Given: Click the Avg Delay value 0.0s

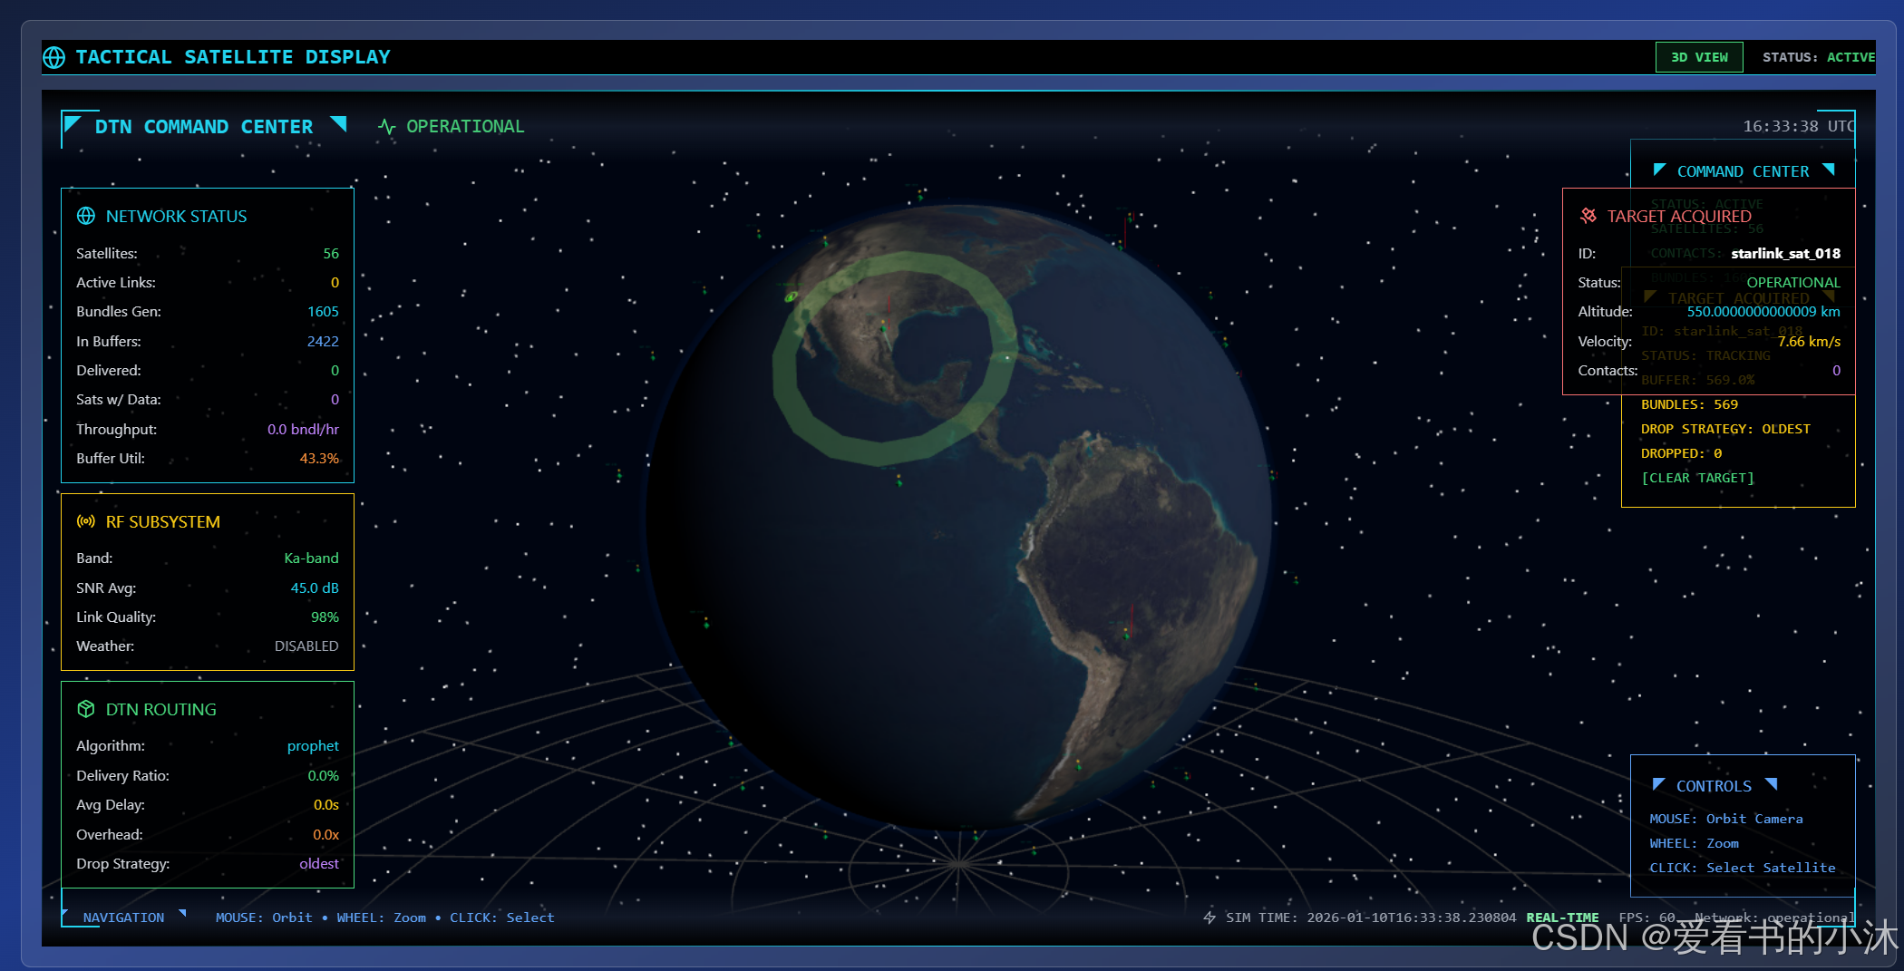Looking at the screenshot, I should [x=326, y=805].
